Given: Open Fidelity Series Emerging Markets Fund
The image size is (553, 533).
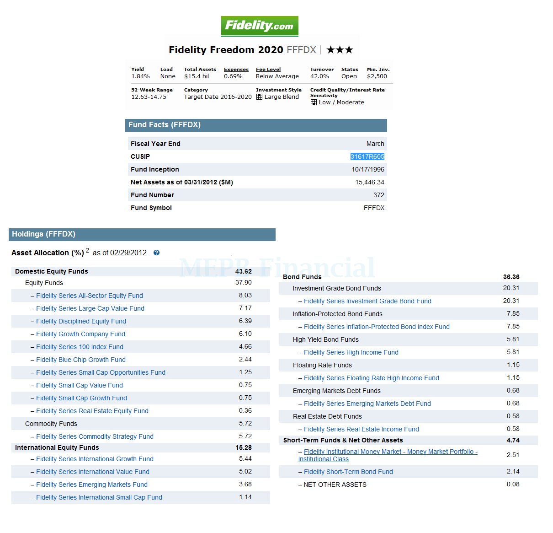Looking at the screenshot, I should coord(92,485).
